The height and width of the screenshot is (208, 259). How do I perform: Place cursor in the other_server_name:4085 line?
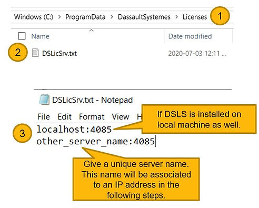point(96,141)
